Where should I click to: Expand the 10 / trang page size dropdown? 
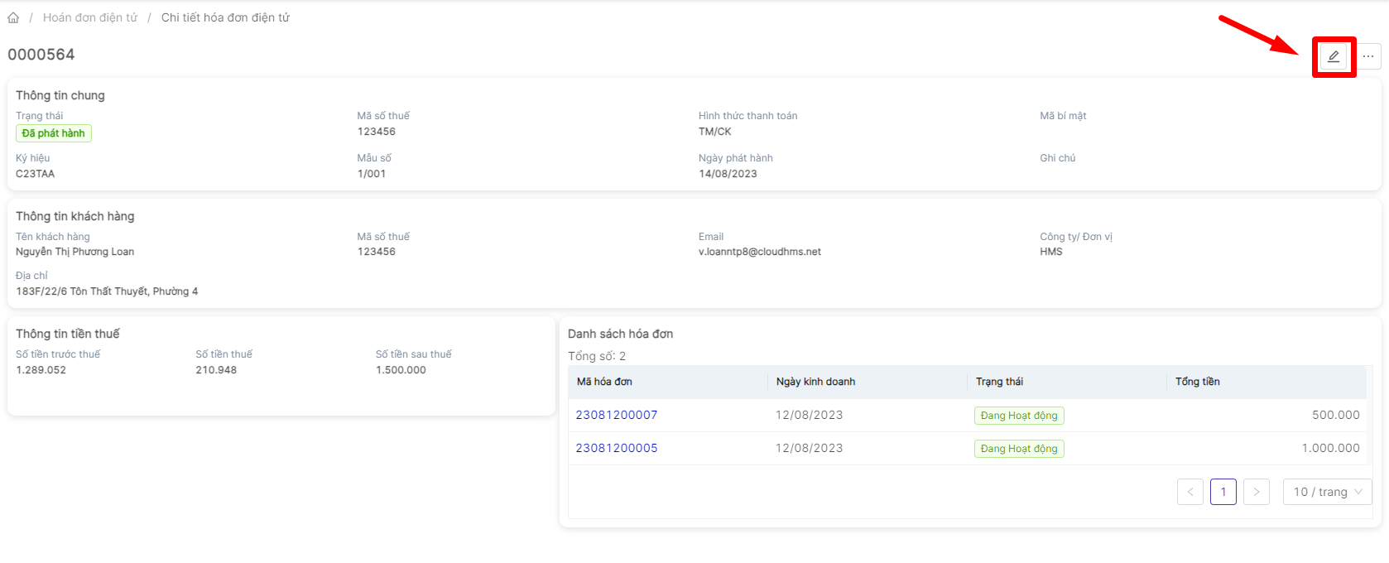pyautogui.click(x=1327, y=492)
